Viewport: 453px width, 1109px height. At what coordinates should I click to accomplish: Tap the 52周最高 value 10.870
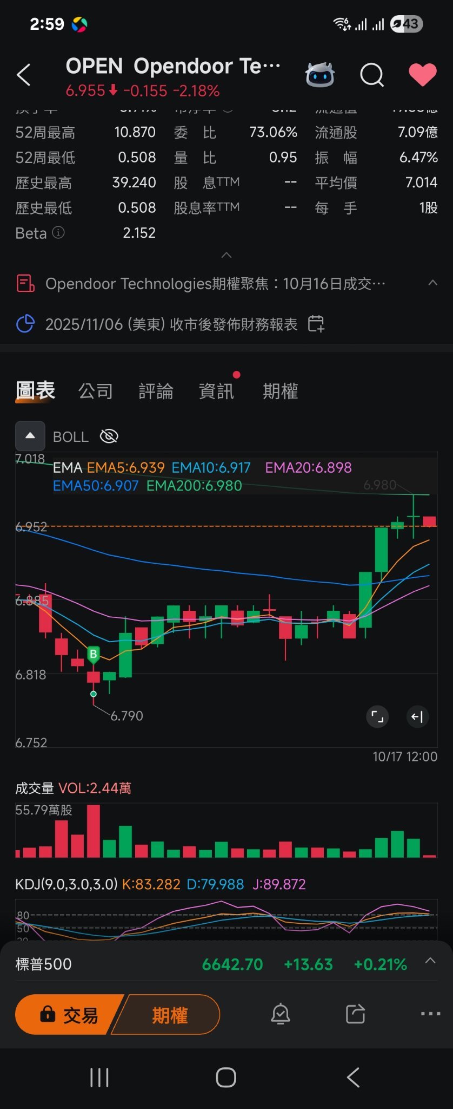[x=135, y=132]
